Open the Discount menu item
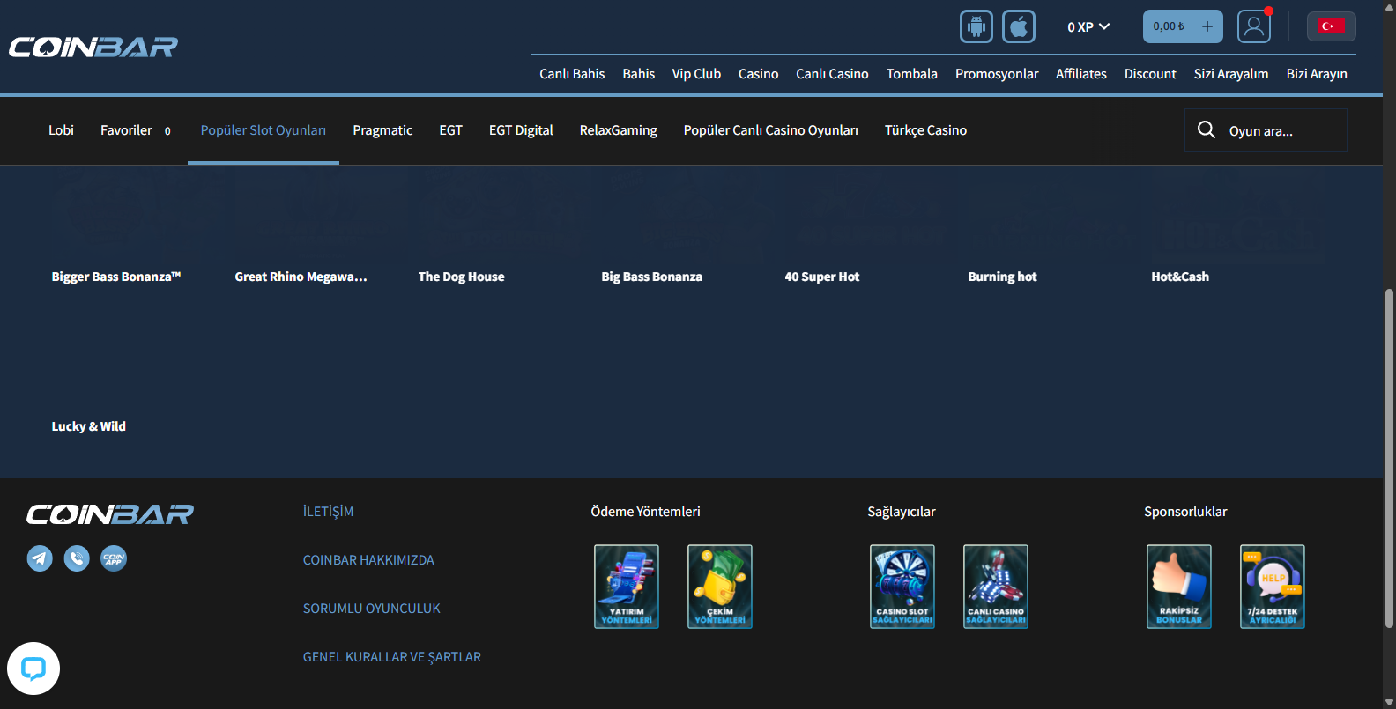 (x=1150, y=74)
